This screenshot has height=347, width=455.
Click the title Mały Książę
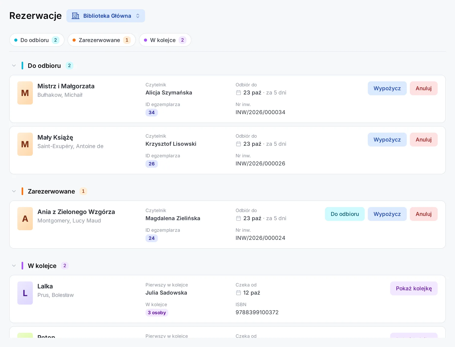point(55,138)
